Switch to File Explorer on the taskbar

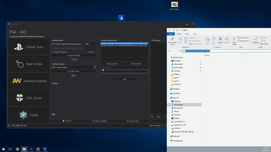tap(24, 149)
